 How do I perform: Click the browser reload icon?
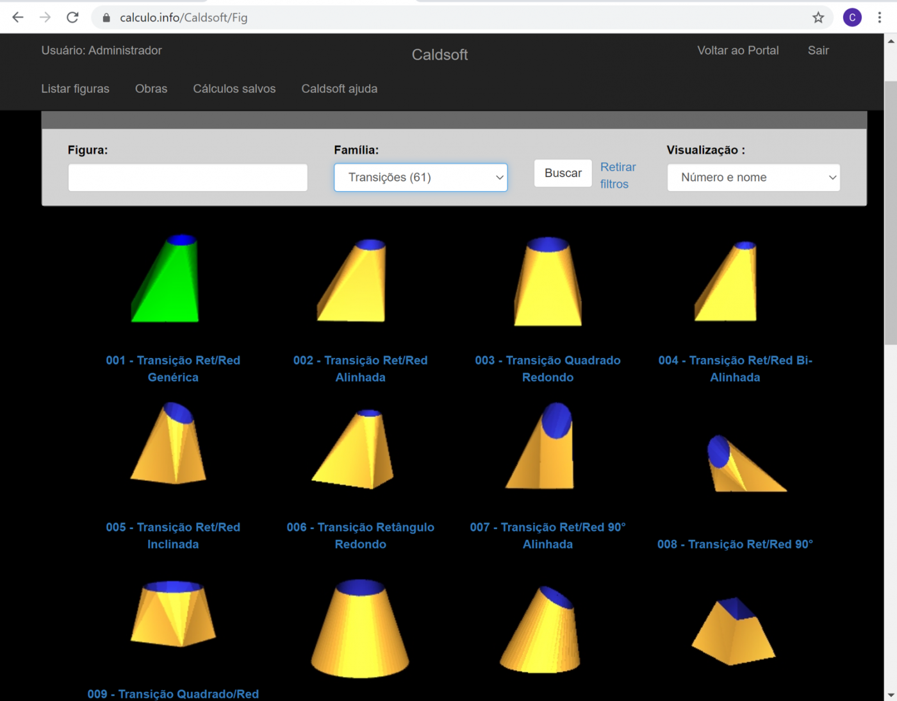coord(72,17)
